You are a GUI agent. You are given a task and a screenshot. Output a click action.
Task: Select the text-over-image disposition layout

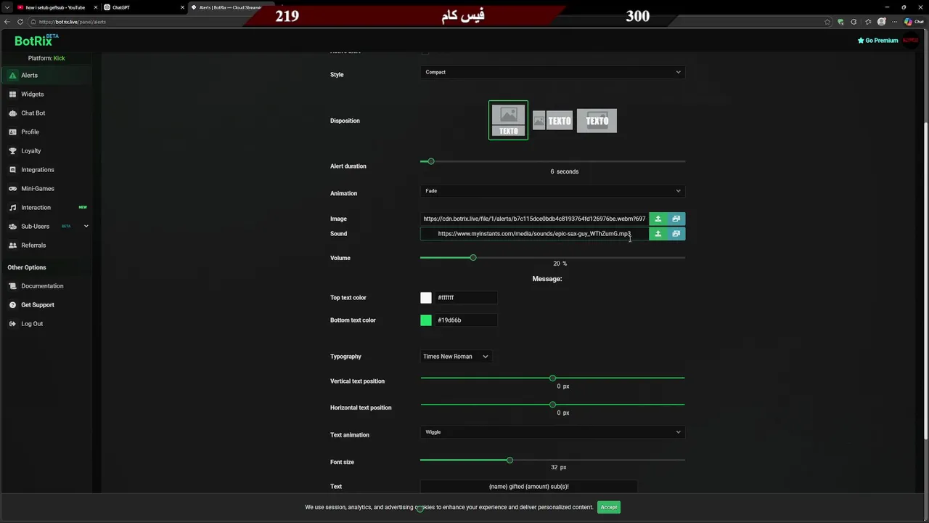click(x=597, y=121)
